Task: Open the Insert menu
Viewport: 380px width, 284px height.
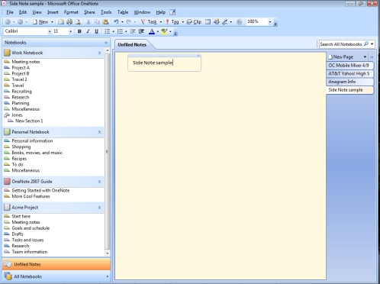Action: [53, 12]
